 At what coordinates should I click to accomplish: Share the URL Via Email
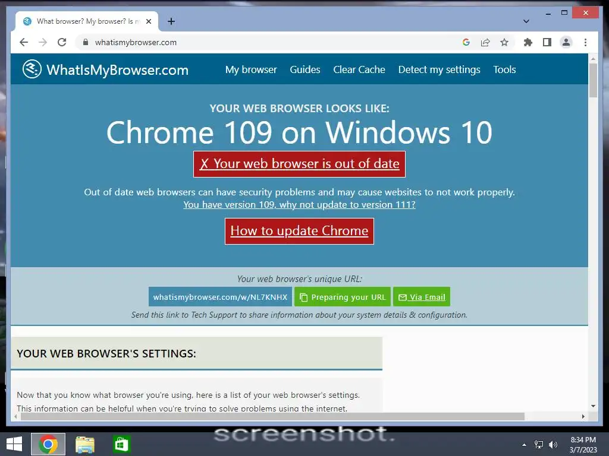(422, 297)
